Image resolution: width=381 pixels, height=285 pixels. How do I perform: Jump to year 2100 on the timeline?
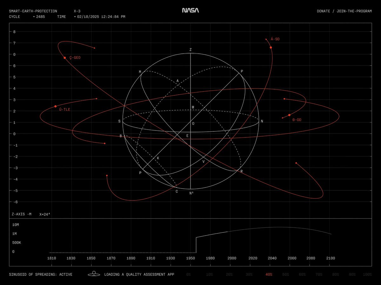pos(331,258)
